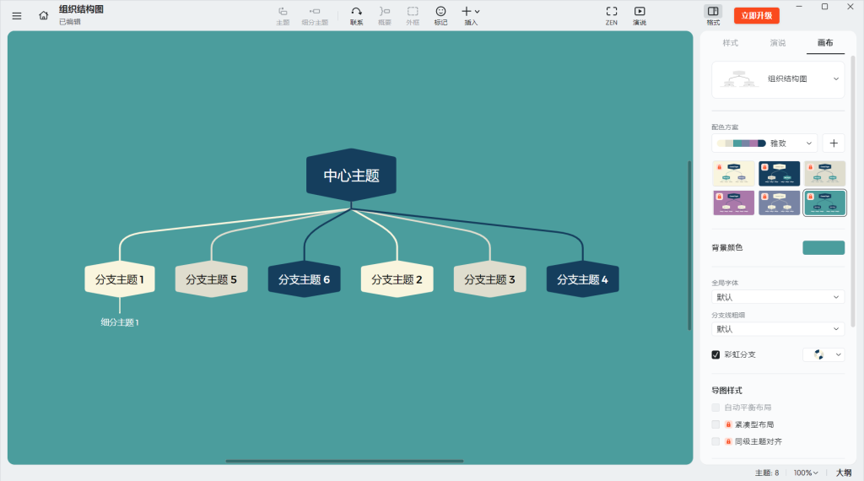Screen dimensions: 864x481
Task: Switch to the 演说 tab
Action: (777, 43)
